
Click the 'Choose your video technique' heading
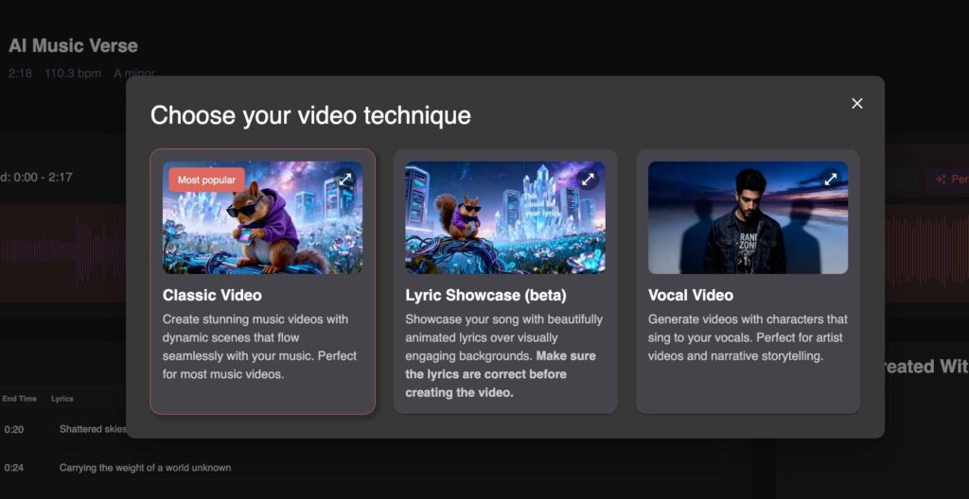(310, 115)
